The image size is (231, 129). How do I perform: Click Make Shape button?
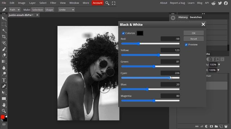click(x=49, y=10)
